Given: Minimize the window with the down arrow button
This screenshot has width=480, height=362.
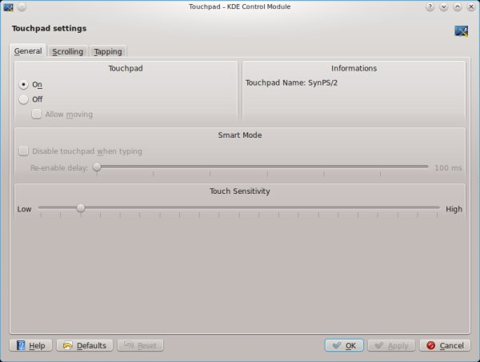Looking at the screenshot, I should (443, 6).
